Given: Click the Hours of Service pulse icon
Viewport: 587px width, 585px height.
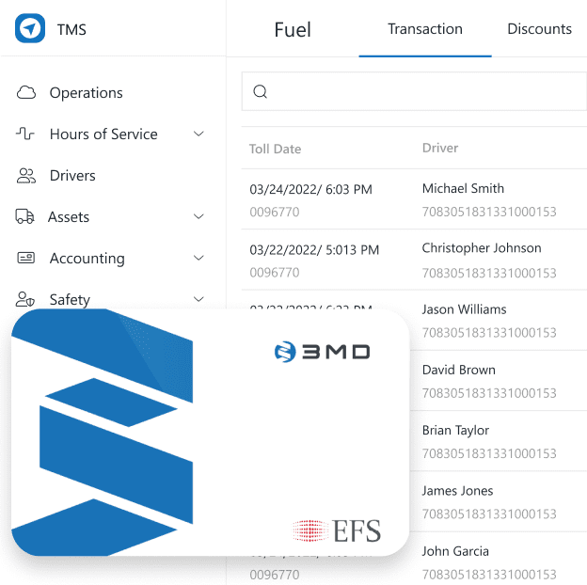Looking at the screenshot, I should (25, 134).
